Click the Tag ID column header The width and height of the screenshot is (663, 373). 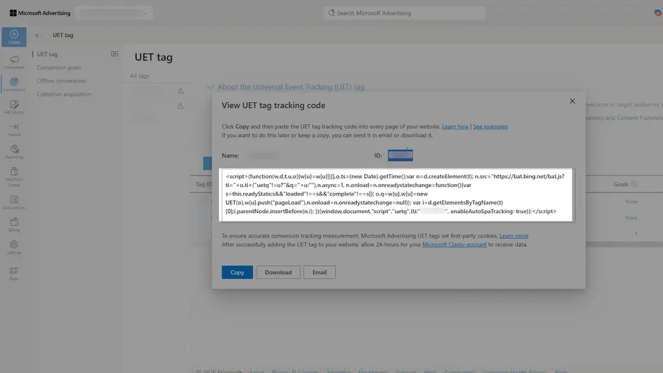pos(204,184)
